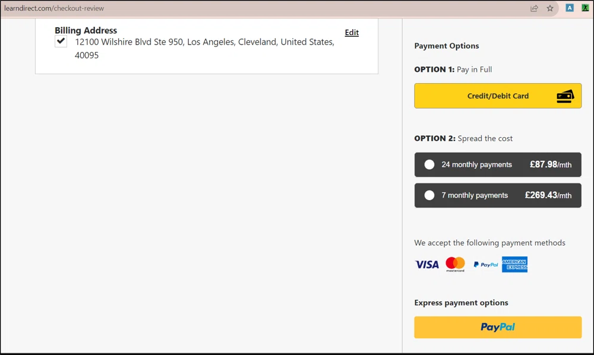
Task: Click the PayPal logo inside the express payment button
Action: [498, 327]
